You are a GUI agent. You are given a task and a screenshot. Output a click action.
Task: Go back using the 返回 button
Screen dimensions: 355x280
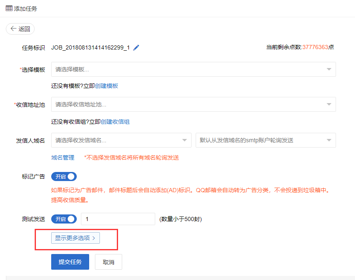click(20, 29)
